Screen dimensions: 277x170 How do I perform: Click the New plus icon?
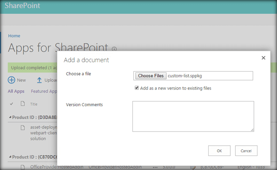(11, 80)
